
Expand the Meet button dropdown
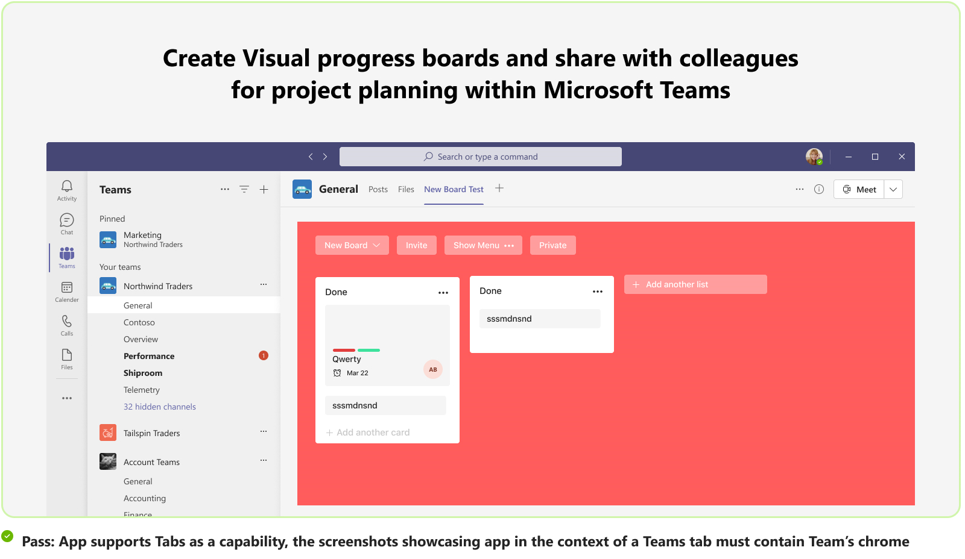893,189
